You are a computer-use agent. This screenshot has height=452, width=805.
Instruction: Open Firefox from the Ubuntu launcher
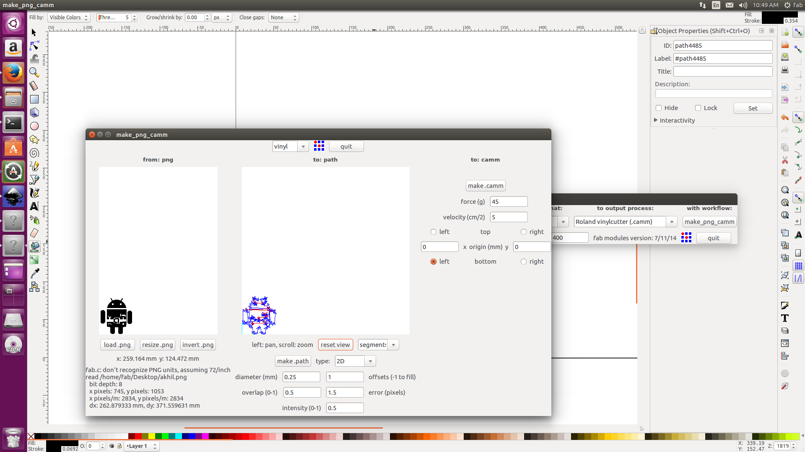point(13,73)
